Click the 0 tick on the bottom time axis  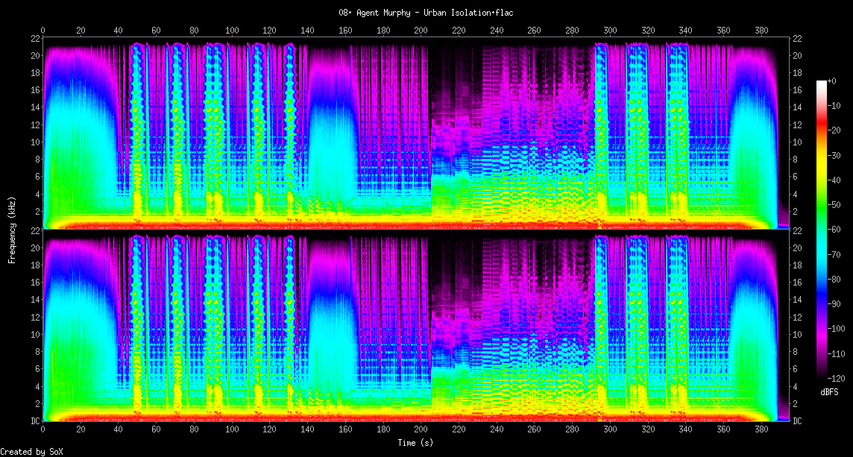point(43,430)
